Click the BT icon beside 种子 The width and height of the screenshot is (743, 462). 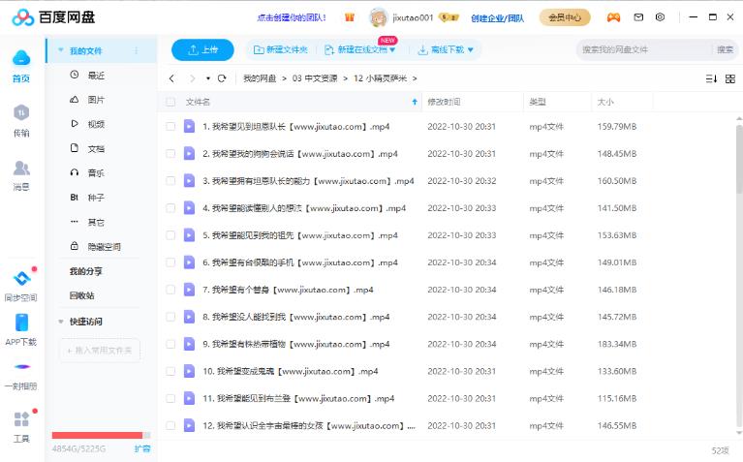(75, 198)
